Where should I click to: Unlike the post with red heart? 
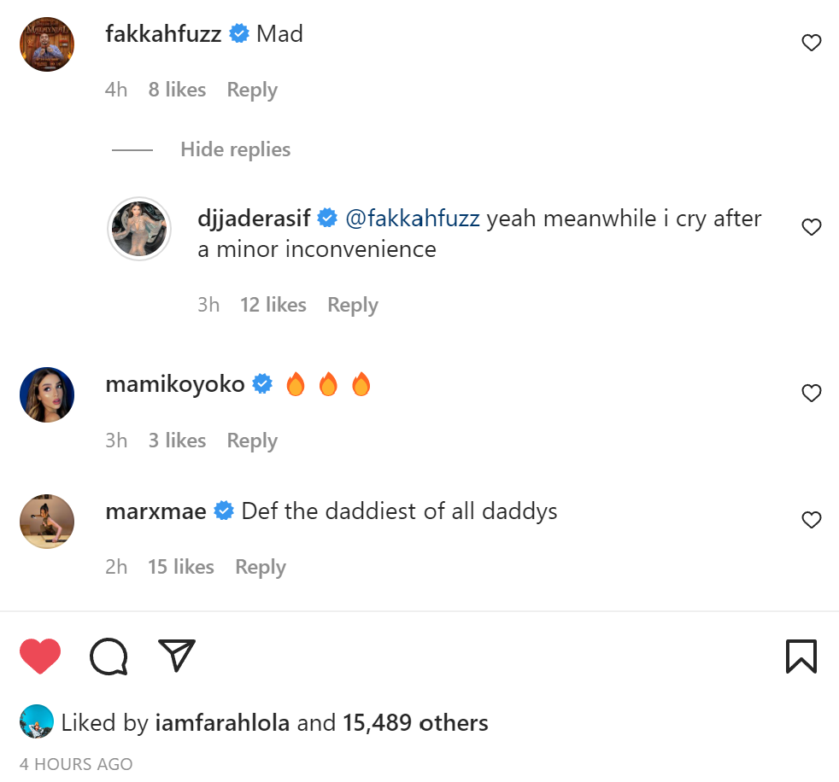(x=40, y=657)
